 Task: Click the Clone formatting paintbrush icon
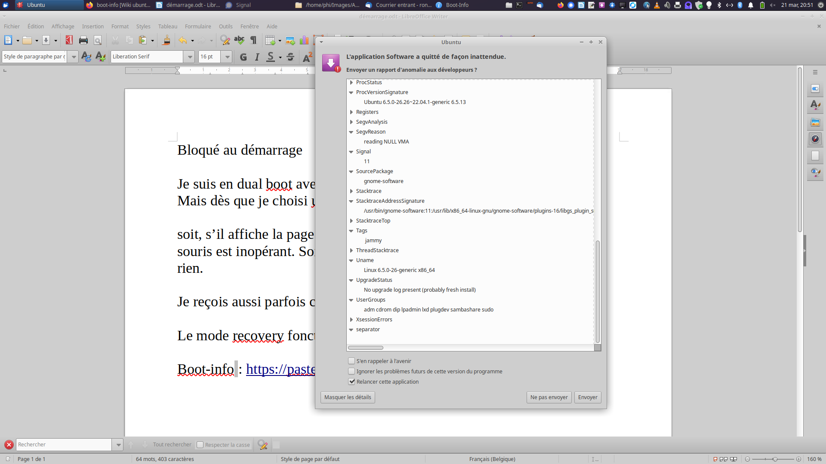click(x=166, y=40)
